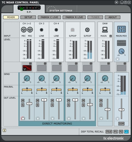Open the title bar dropdown menu arrow
The width and height of the screenshot is (132, 142).
(116, 2)
